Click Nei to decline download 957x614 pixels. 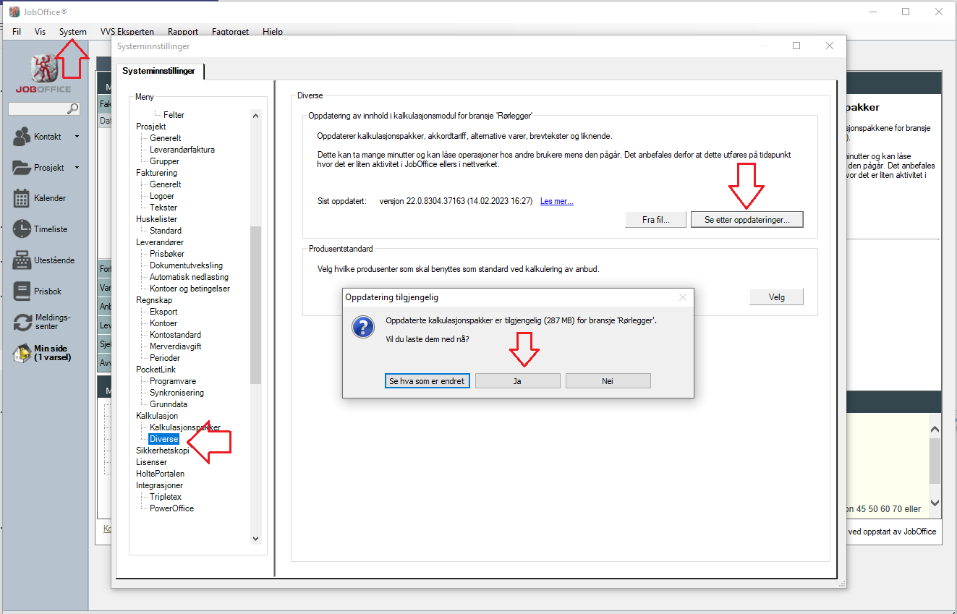pos(608,381)
